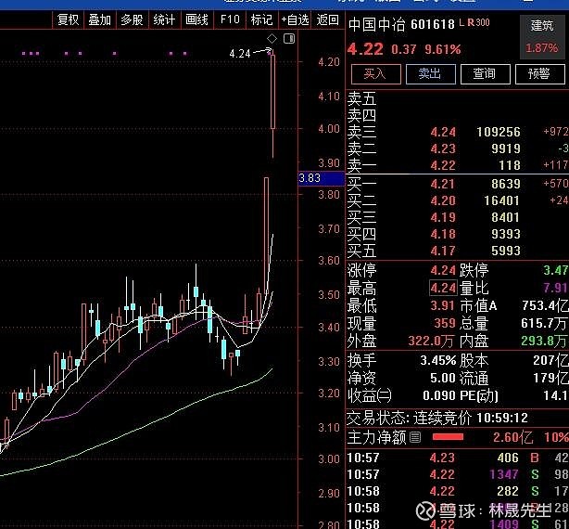569x529 pixels.
Task: Click the 收益(二) value 0.090
Action: click(x=438, y=395)
